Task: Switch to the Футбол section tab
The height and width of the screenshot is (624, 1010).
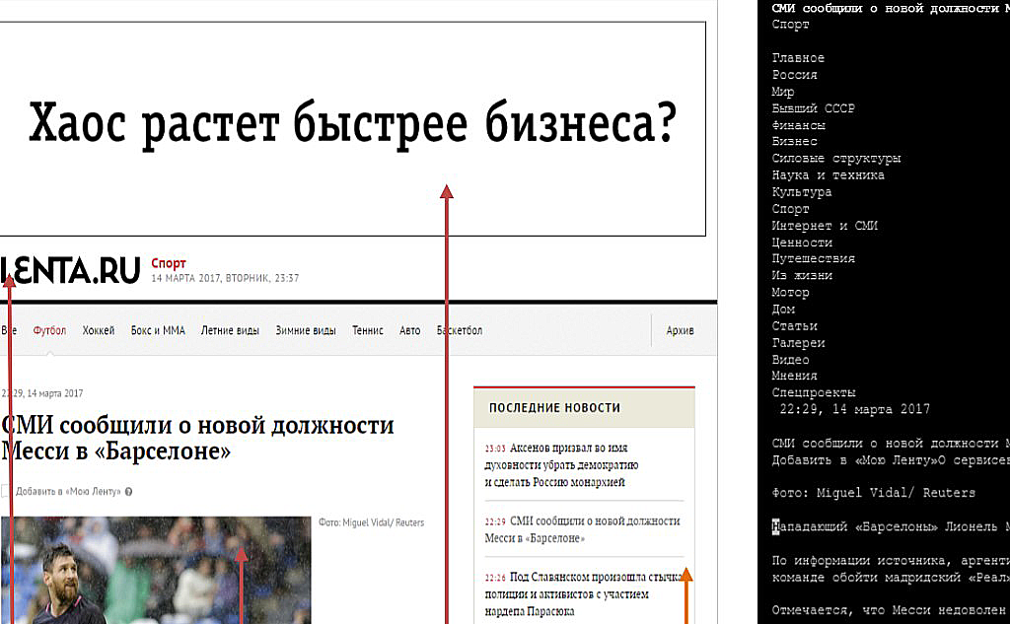Action: 48,330
